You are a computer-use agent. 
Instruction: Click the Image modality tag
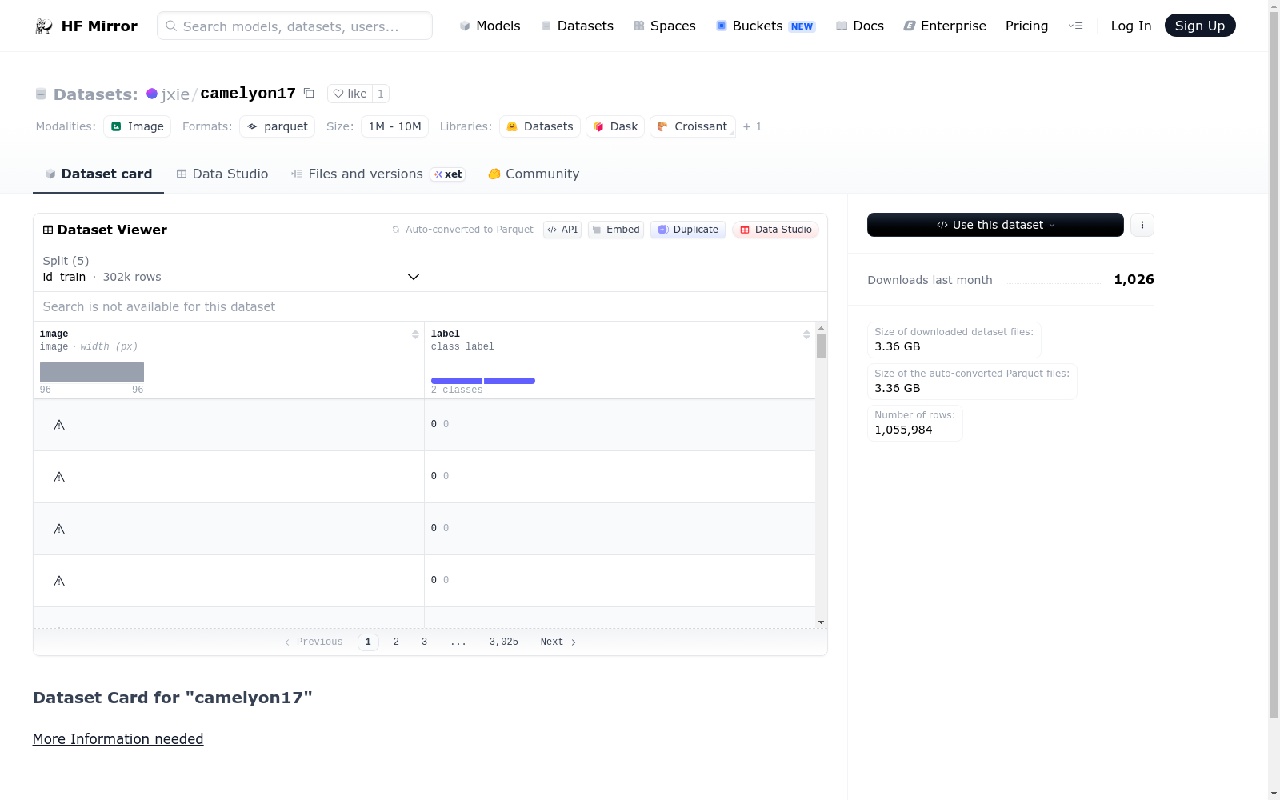(x=138, y=126)
